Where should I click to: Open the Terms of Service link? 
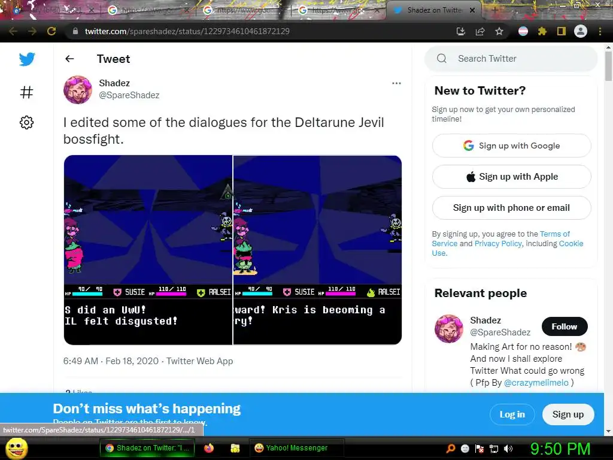point(554,234)
